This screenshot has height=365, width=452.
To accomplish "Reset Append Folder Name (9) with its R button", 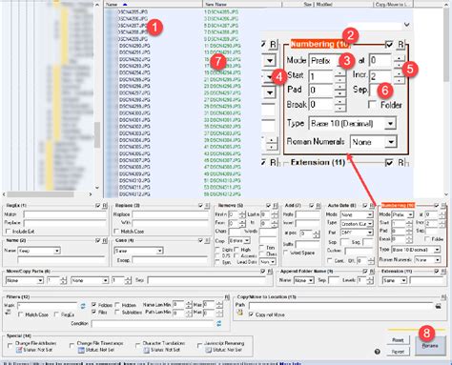I will point(372,272).
